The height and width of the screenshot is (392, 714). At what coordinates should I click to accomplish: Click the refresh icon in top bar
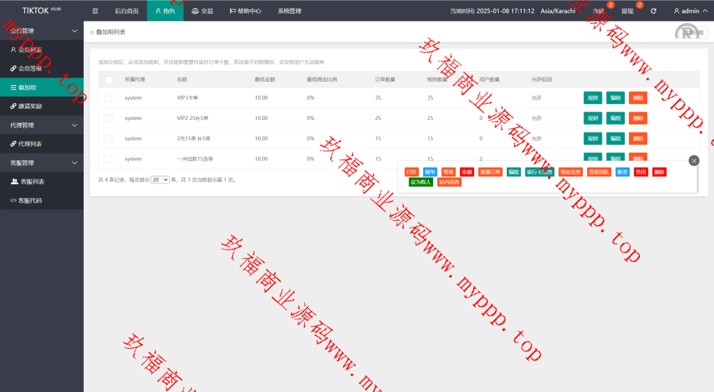(x=653, y=11)
